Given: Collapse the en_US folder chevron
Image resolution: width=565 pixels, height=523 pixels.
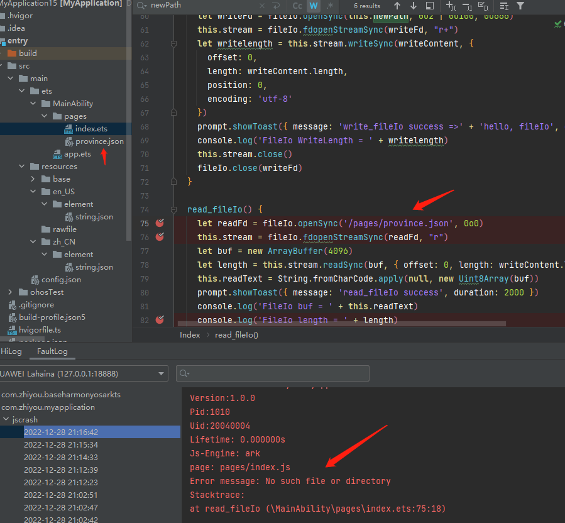Looking at the screenshot, I should [33, 191].
